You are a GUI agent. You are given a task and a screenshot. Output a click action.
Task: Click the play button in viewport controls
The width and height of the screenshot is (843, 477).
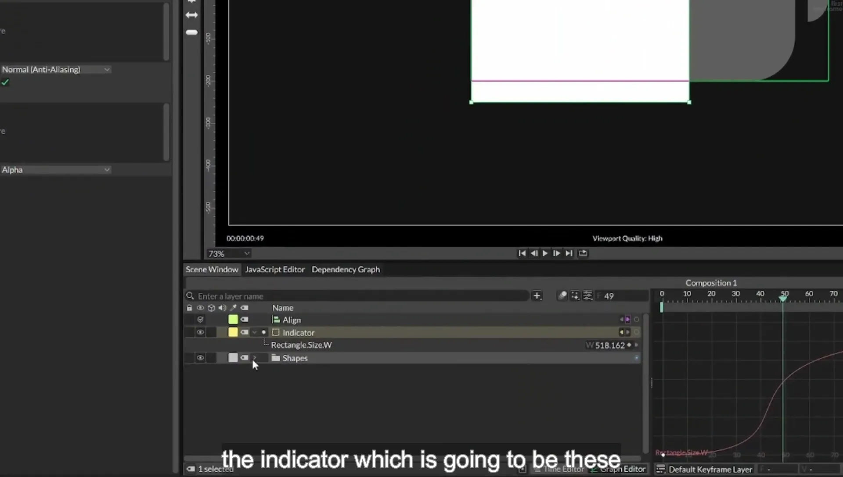[545, 253]
